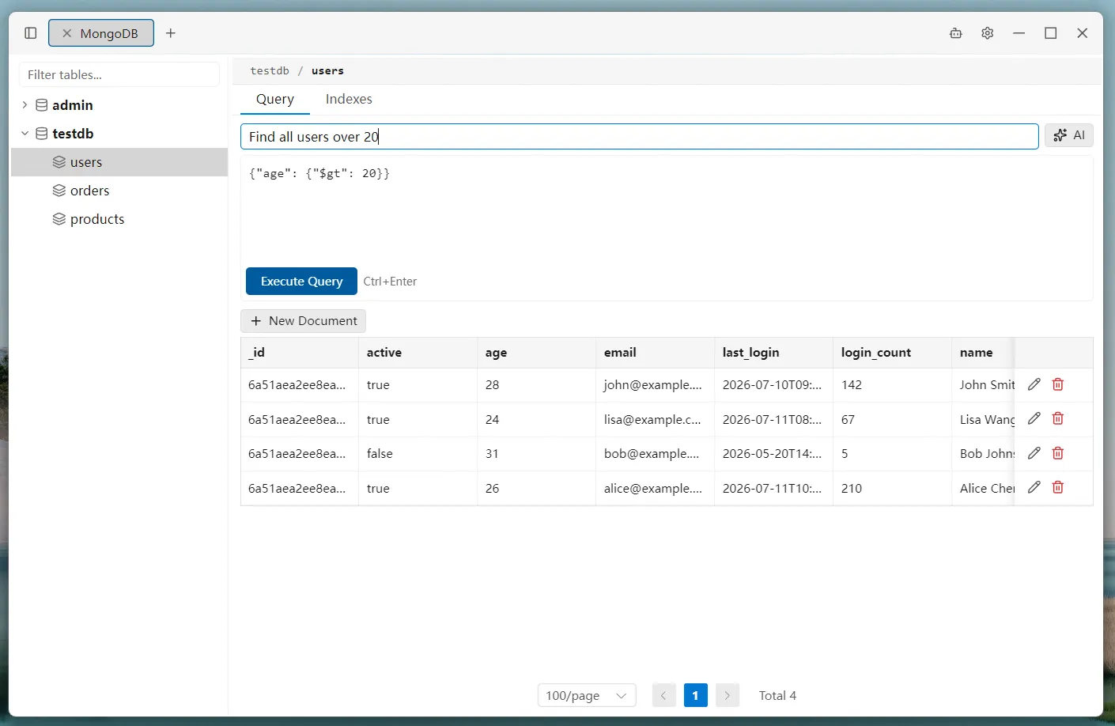1115x726 pixels.
Task: Edit the Lisa Wang row
Action: [1034, 418]
